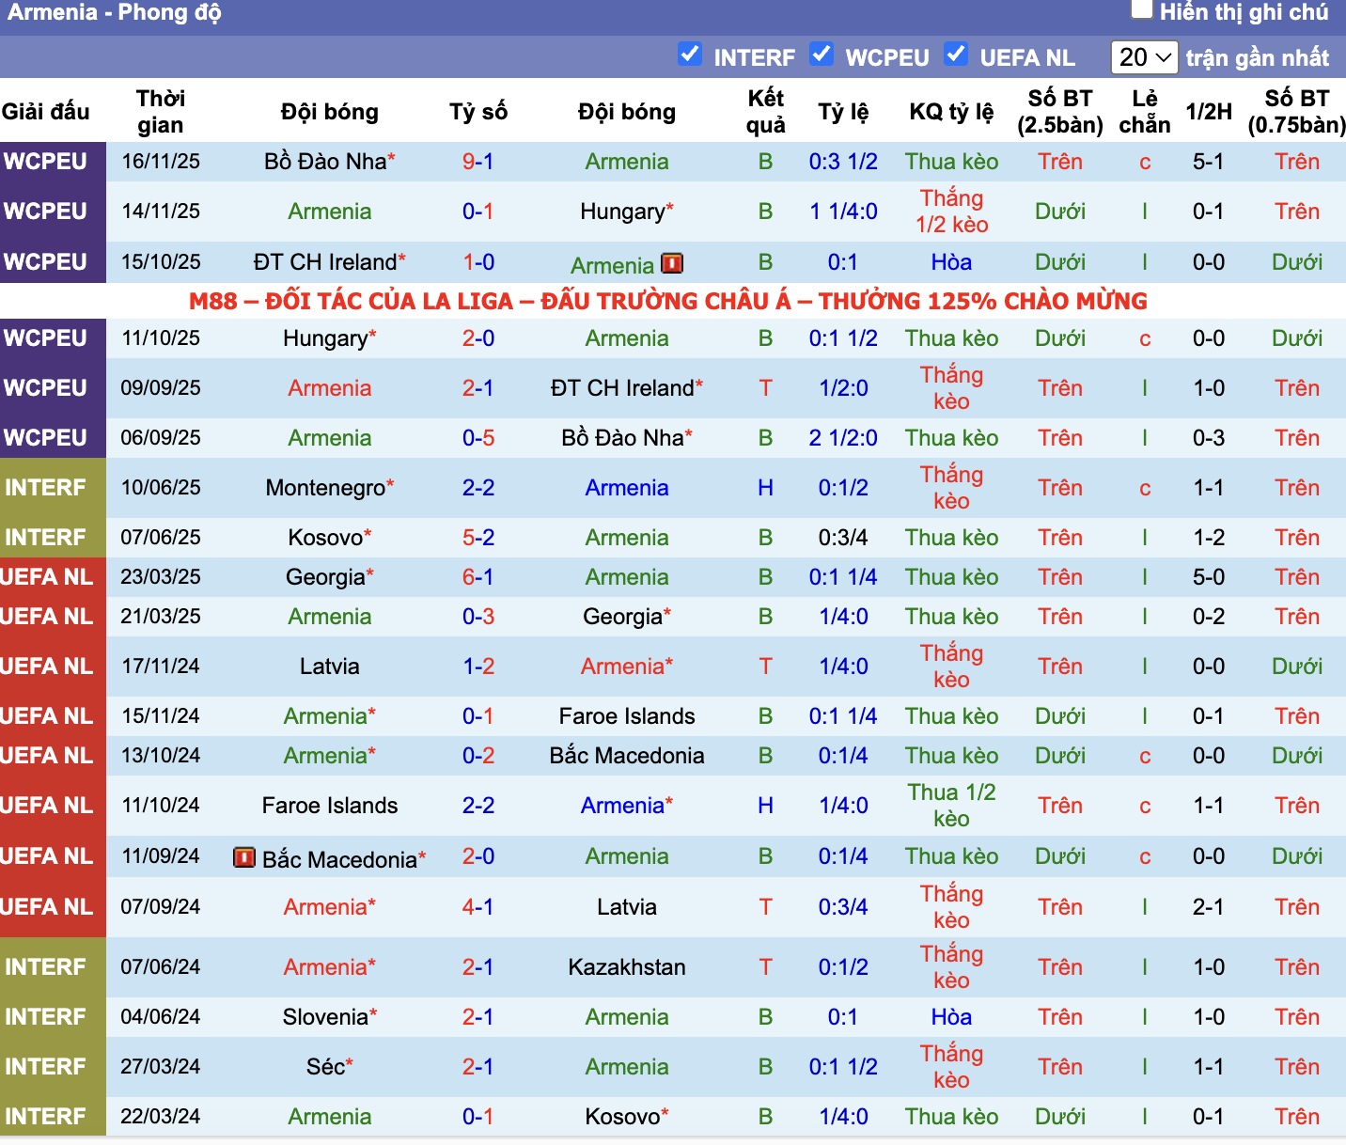
Task: Click the 0-5 score on 06/09/25
Action: pos(477,438)
